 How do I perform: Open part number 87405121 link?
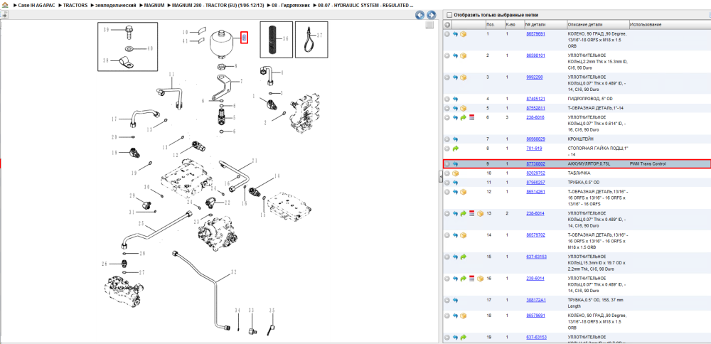pyautogui.click(x=535, y=98)
